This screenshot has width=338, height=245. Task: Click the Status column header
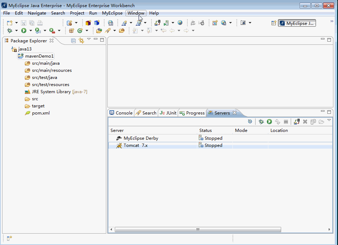[215, 131]
